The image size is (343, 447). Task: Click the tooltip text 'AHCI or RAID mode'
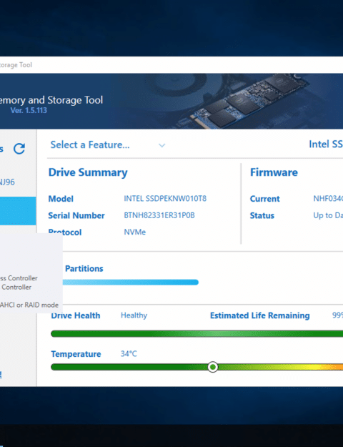coord(29,305)
